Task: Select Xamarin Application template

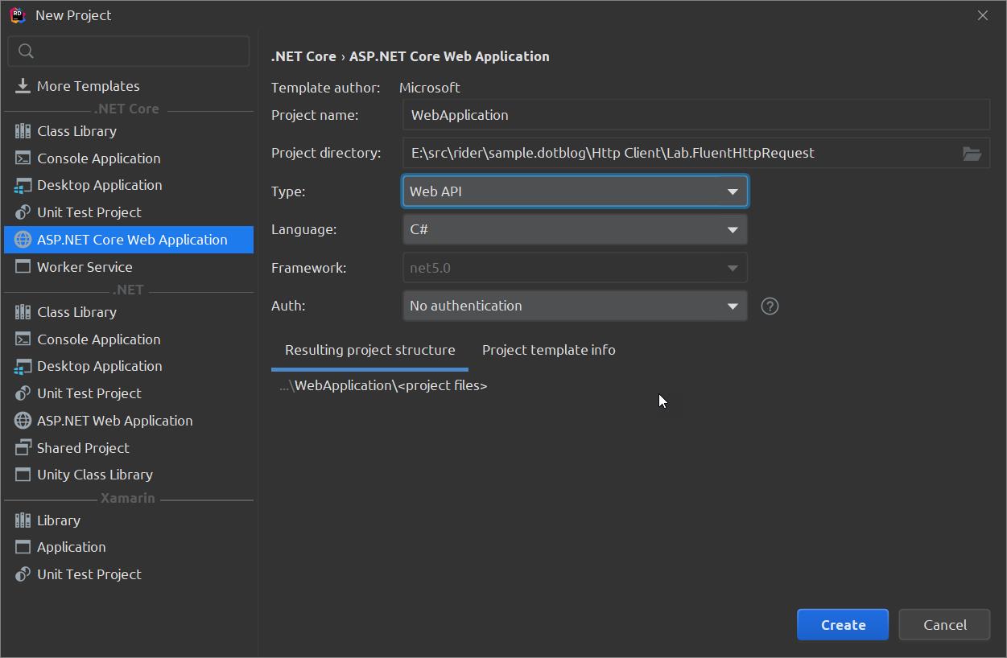Action: tap(129, 547)
